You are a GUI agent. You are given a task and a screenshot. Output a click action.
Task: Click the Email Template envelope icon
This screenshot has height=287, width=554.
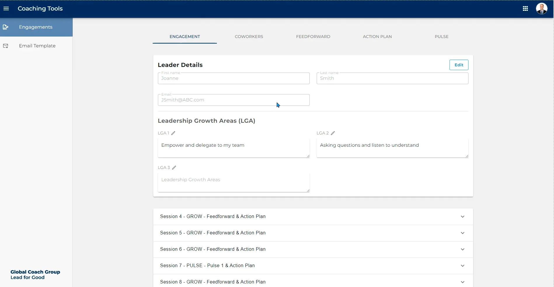tap(6, 46)
